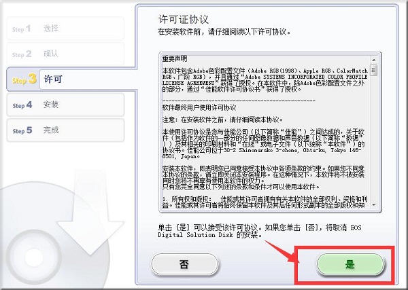
Task: Select the active Step 3 许可 tab
Action: pos(71,79)
